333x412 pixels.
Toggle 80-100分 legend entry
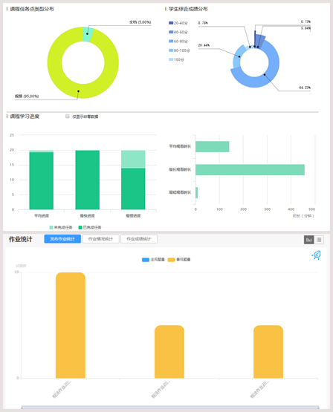pos(171,50)
